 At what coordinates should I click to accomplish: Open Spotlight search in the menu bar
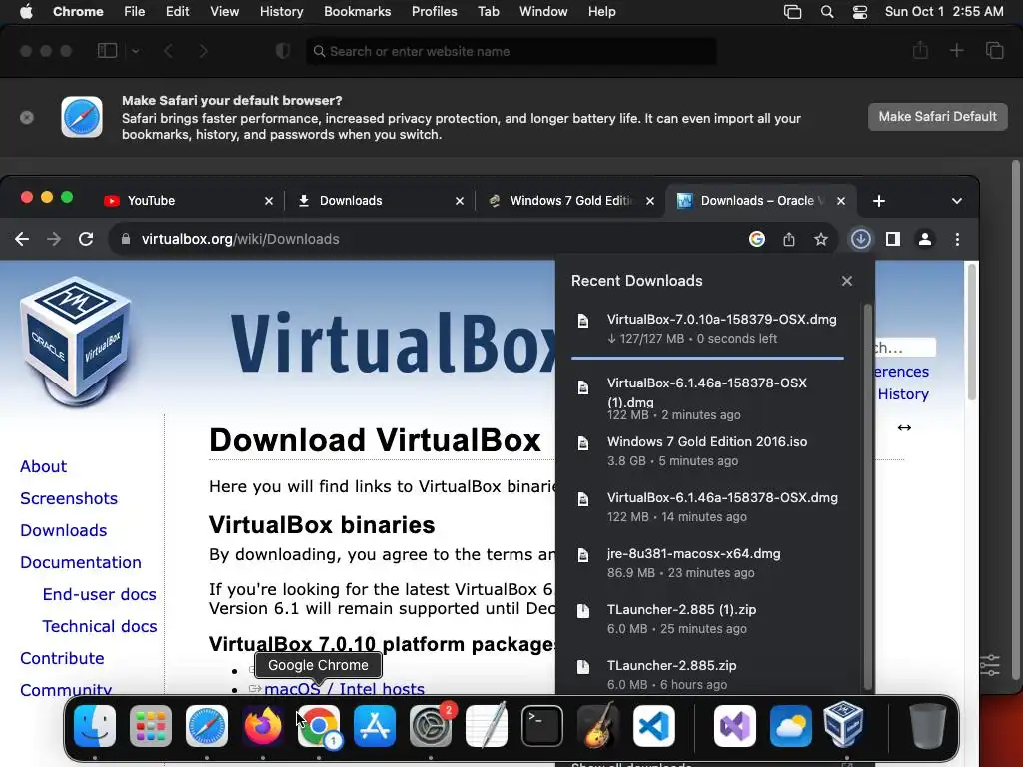pyautogui.click(x=827, y=12)
